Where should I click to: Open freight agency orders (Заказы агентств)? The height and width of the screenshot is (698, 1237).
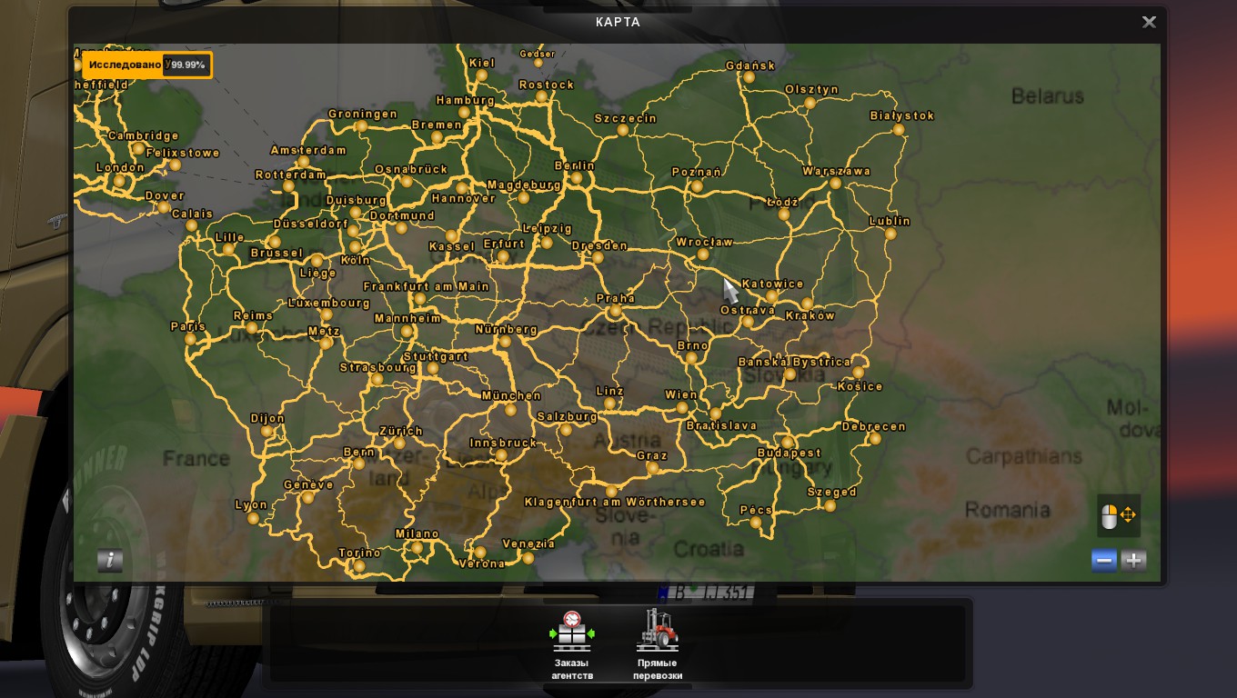point(572,646)
